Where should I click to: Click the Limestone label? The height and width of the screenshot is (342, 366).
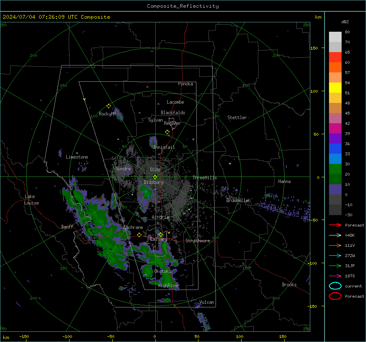click(77, 157)
